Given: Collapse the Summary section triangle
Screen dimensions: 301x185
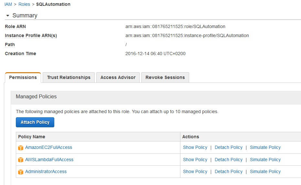Looking at the screenshot, I should 8,15.
